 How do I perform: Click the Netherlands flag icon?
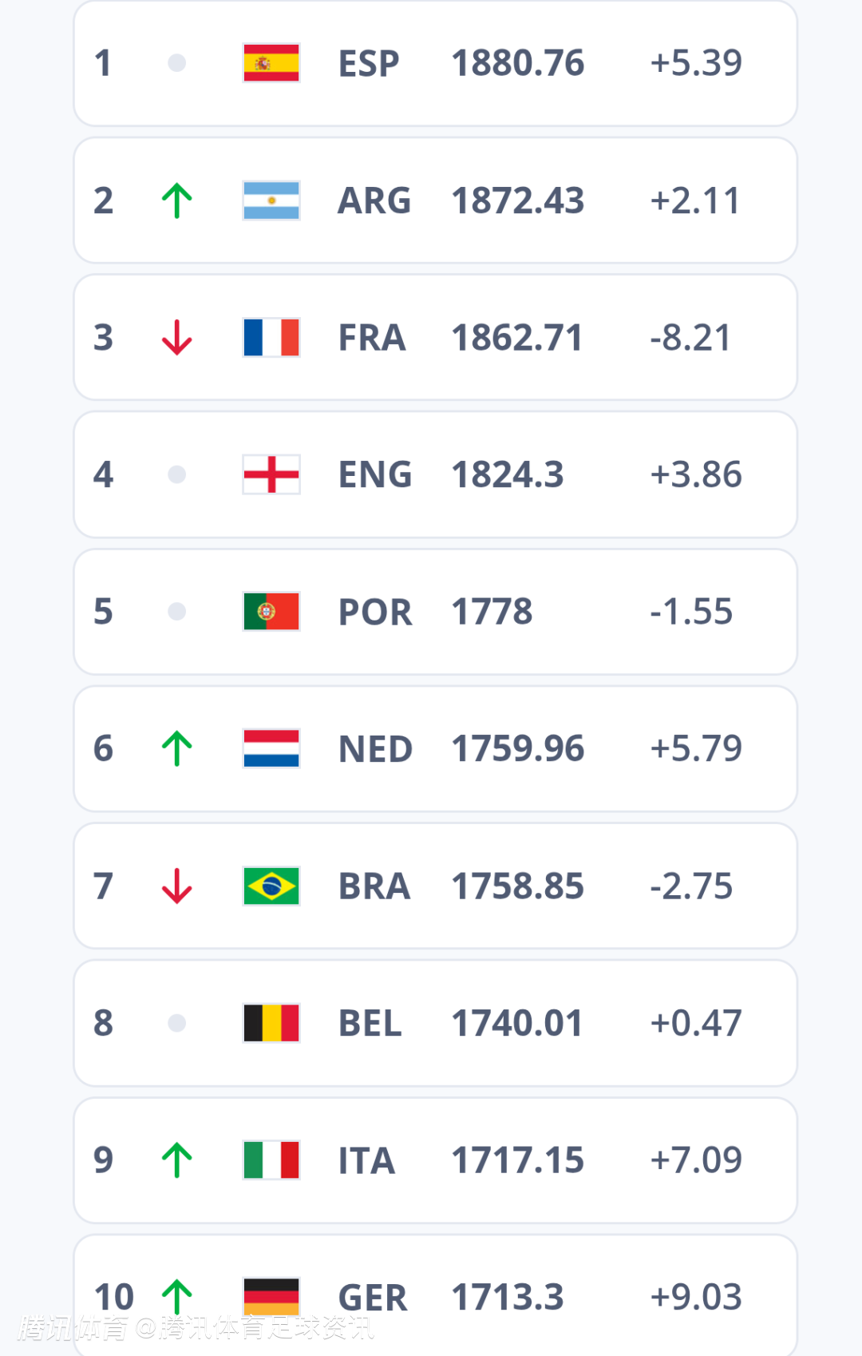pos(271,748)
